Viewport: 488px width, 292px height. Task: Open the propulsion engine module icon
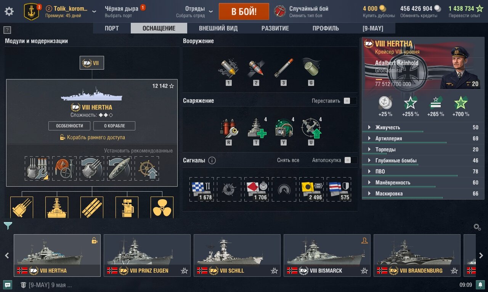(x=162, y=207)
